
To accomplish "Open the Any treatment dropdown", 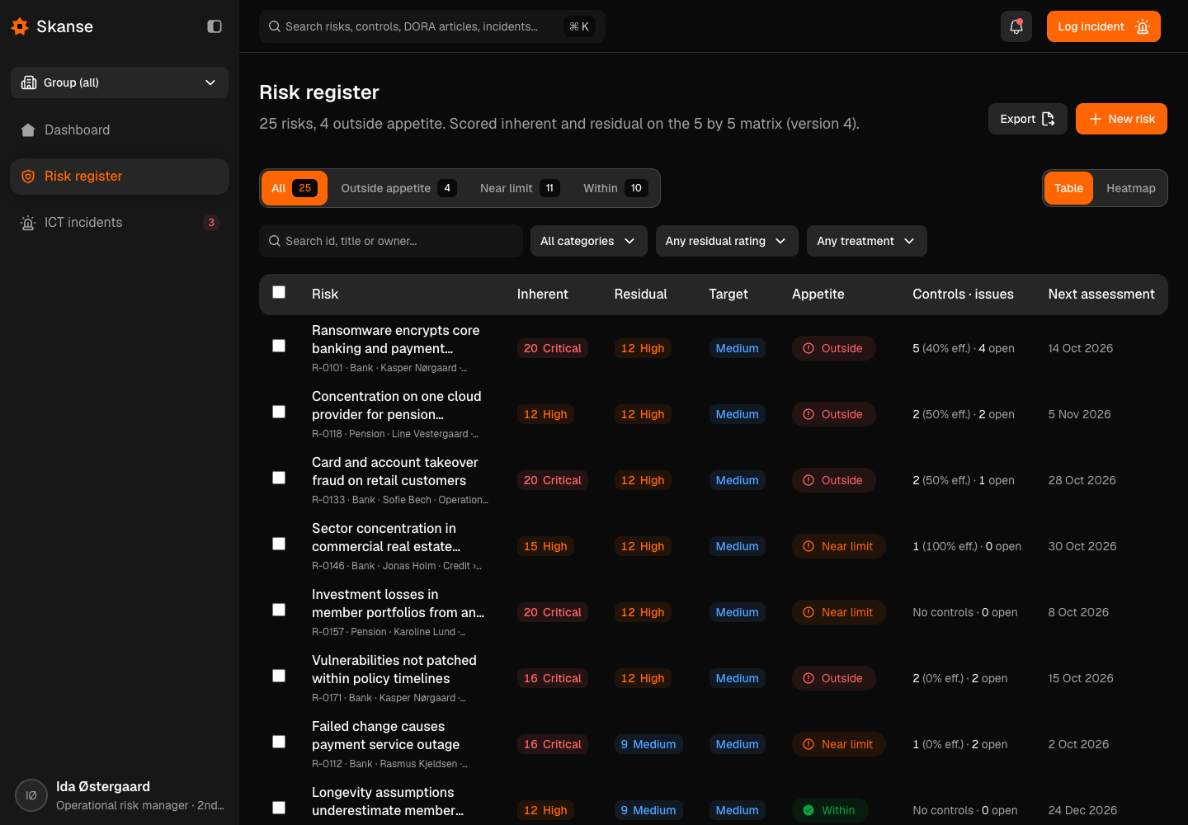I will coord(867,241).
